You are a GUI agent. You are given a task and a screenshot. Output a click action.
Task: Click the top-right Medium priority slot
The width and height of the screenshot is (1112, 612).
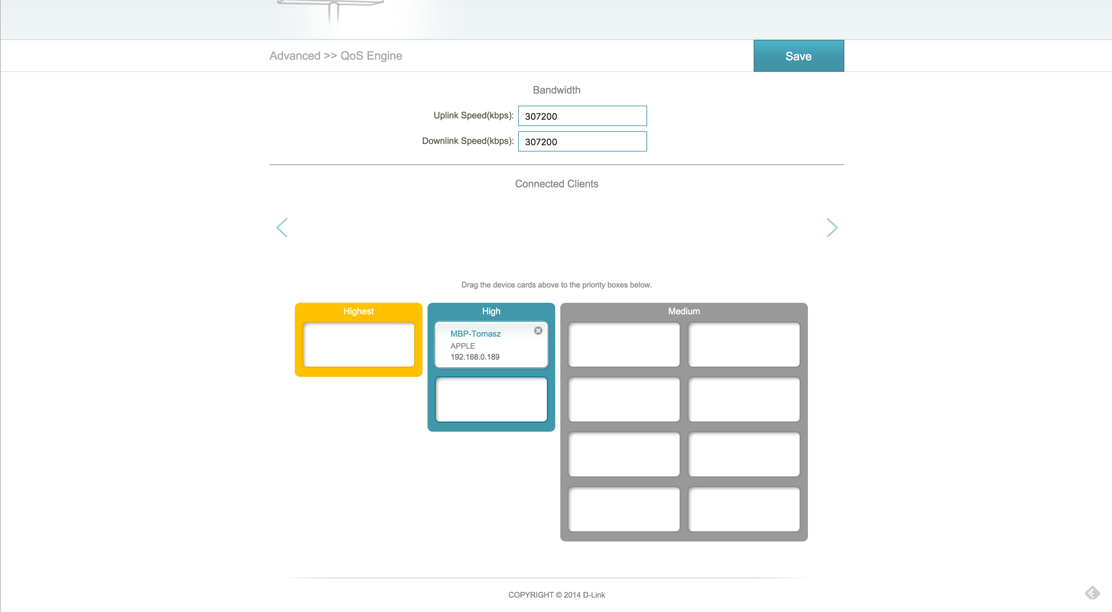tap(744, 344)
